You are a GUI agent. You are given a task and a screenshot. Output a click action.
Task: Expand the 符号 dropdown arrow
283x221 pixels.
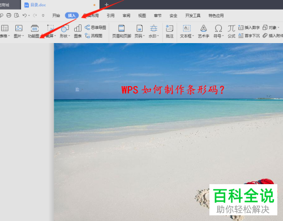pos(223,36)
